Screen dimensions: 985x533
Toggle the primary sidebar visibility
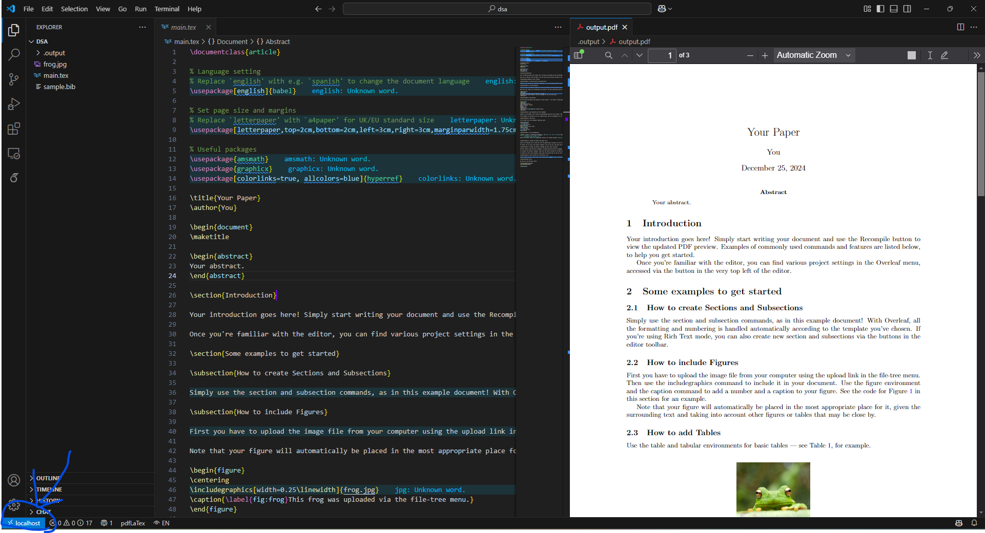880,9
